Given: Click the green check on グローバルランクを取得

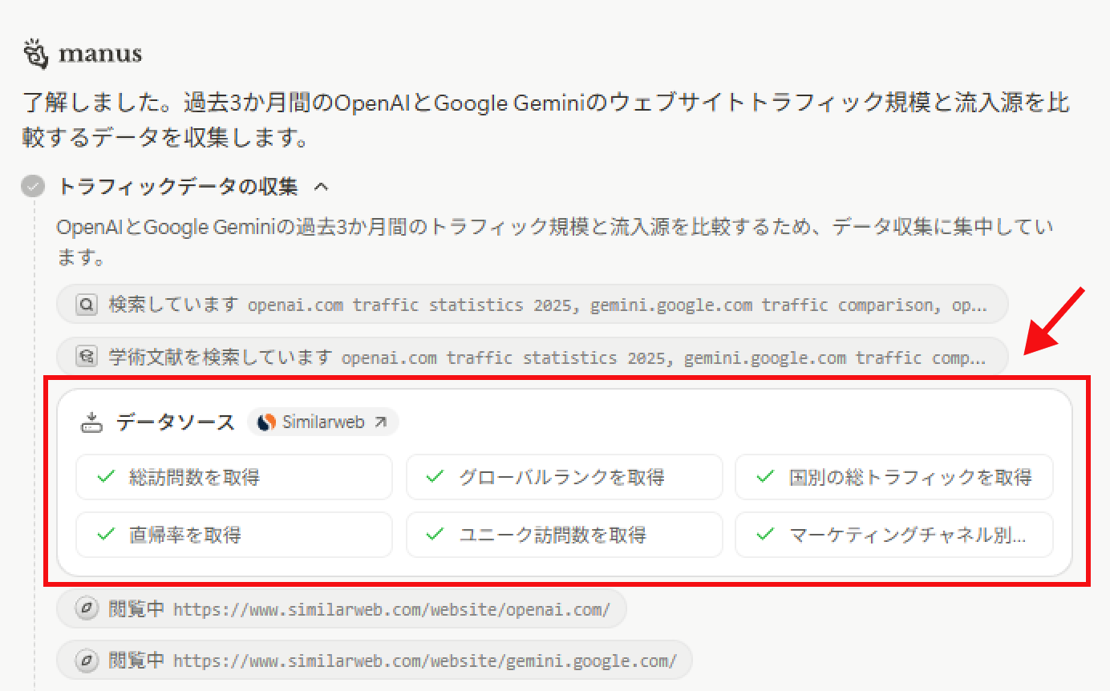Looking at the screenshot, I should pyautogui.click(x=435, y=477).
